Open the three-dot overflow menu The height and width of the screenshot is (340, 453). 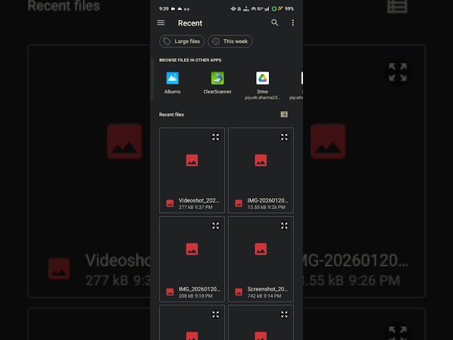click(x=293, y=23)
